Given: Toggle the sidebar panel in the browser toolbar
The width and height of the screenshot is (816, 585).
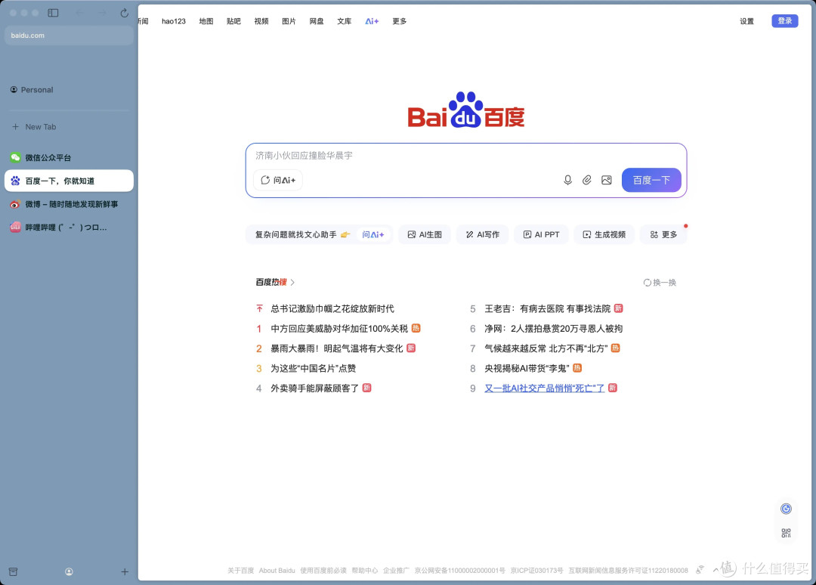Looking at the screenshot, I should click(x=53, y=13).
